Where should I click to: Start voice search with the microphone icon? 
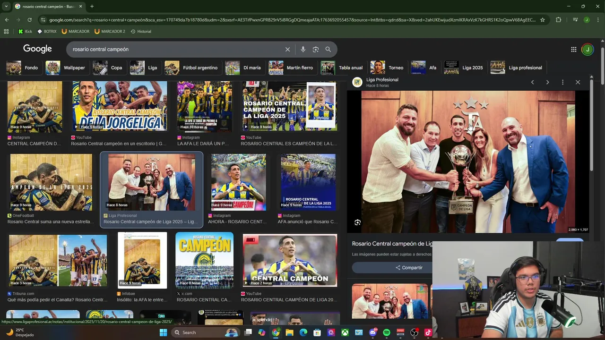[x=303, y=49]
